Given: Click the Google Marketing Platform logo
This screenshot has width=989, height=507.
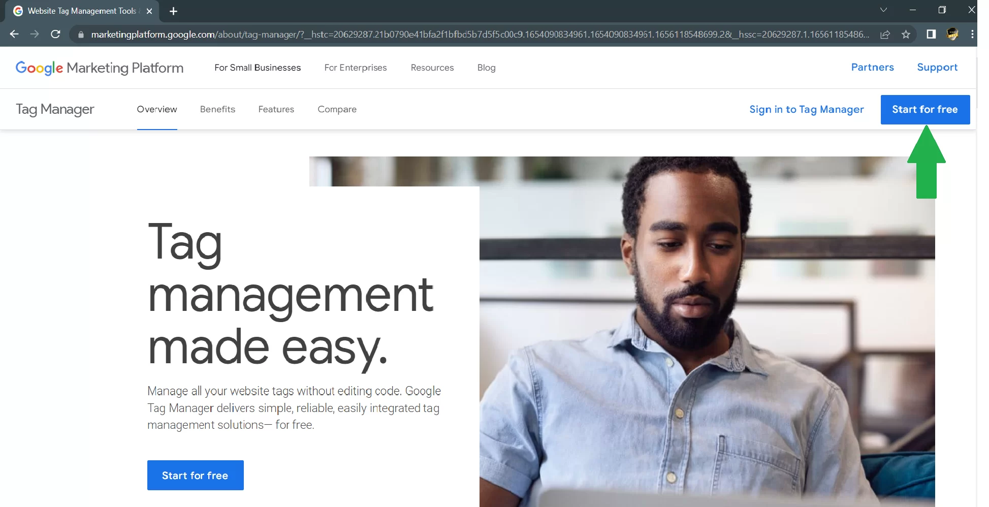Looking at the screenshot, I should 100,68.
